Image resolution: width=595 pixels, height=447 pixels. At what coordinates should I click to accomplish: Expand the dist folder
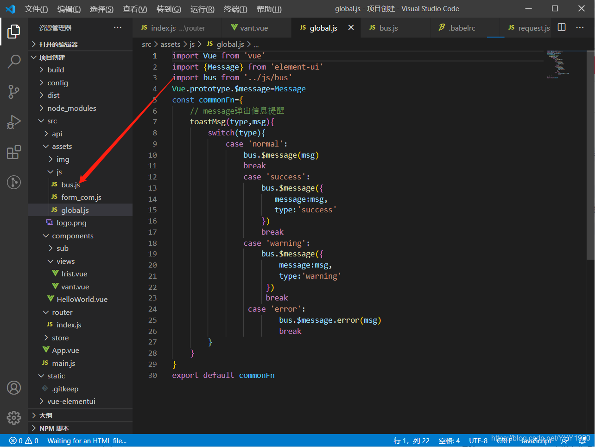(x=80, y=95)
